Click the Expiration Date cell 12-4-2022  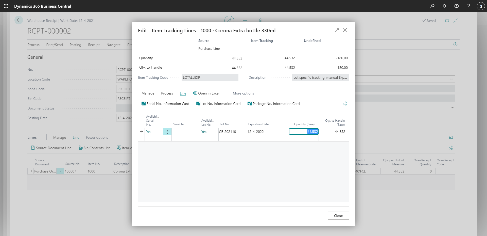268,132
